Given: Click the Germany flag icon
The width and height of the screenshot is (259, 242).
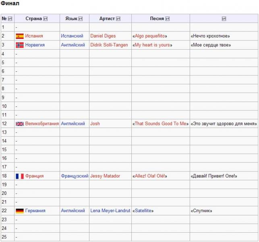Looking at the screenshot, I should tap(20, 211).
